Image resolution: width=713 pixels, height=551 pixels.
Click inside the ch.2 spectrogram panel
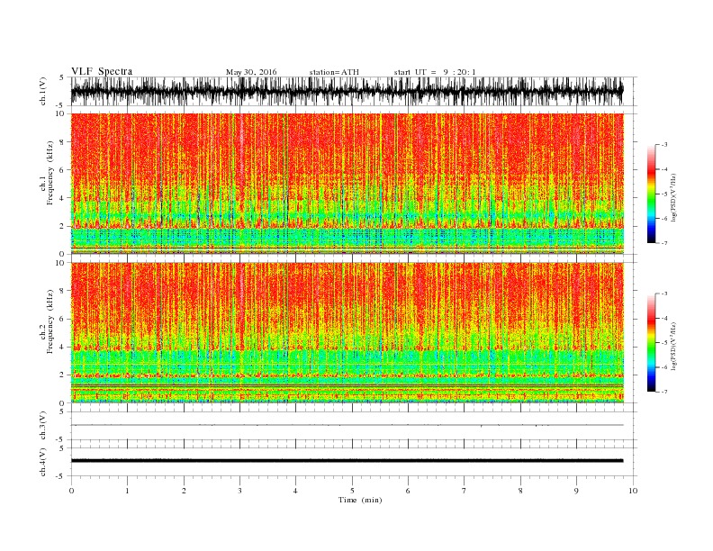(x=347, y=332)
